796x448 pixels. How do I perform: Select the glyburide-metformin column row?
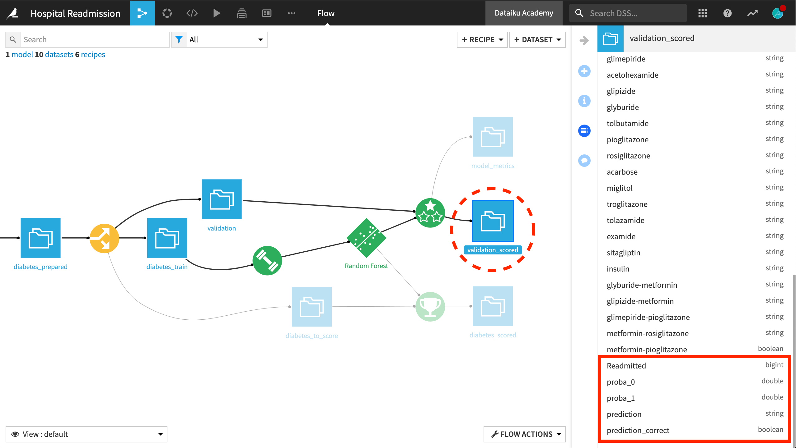(x=695, y=285)
